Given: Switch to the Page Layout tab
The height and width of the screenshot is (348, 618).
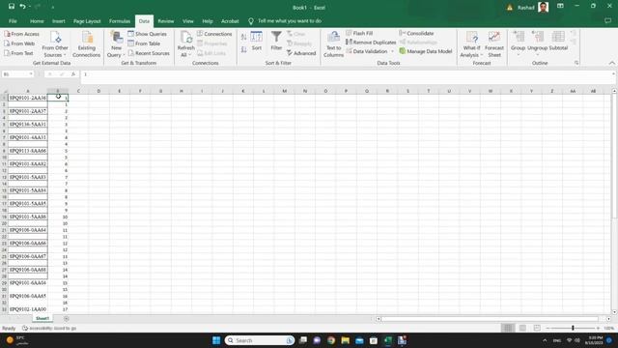Looking at the screenshot, I should click(x=87, y=21).
